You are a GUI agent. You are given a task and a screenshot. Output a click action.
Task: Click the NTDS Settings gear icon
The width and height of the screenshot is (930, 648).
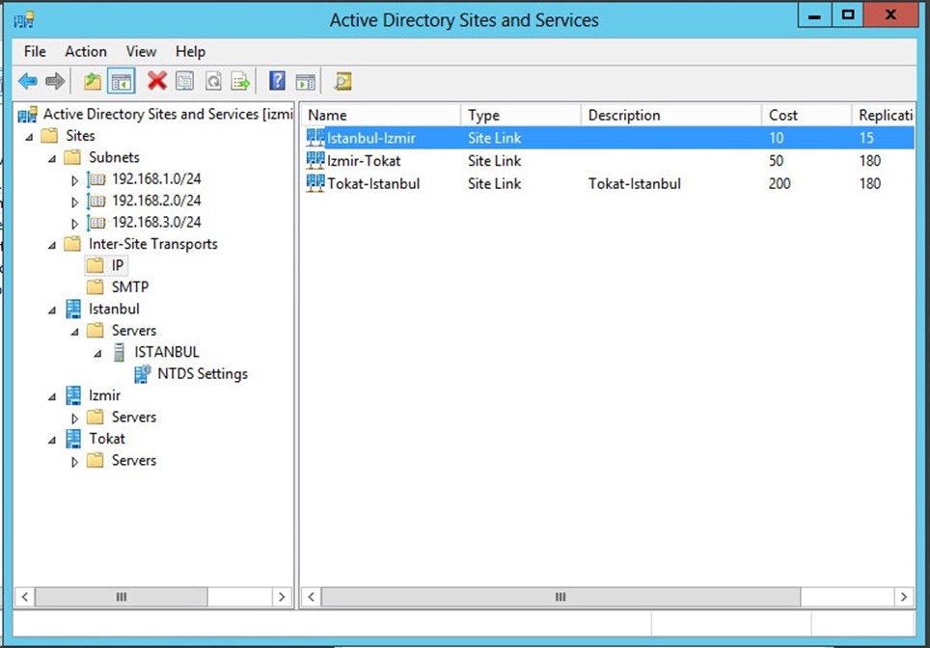tap(143, 374)
